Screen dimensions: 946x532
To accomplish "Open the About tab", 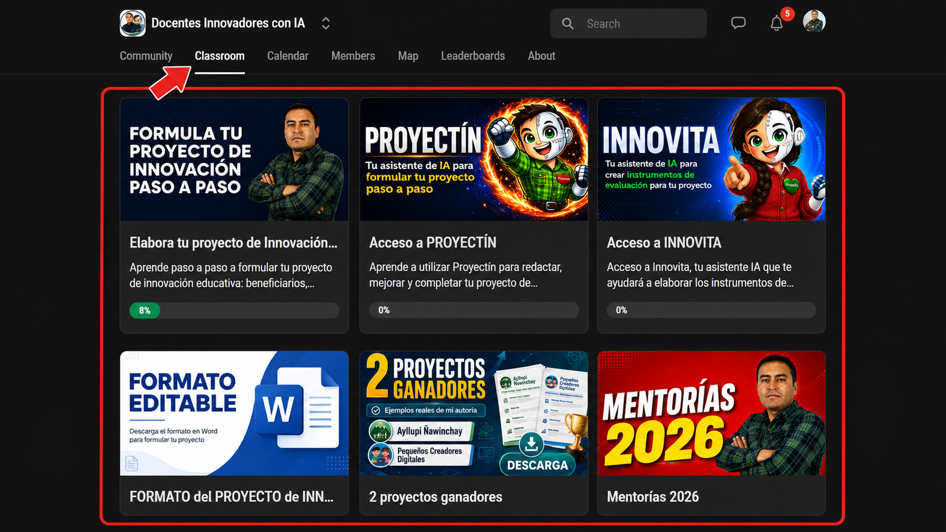I will coord(542,56).
